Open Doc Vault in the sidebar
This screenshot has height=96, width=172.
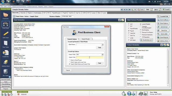6,73
